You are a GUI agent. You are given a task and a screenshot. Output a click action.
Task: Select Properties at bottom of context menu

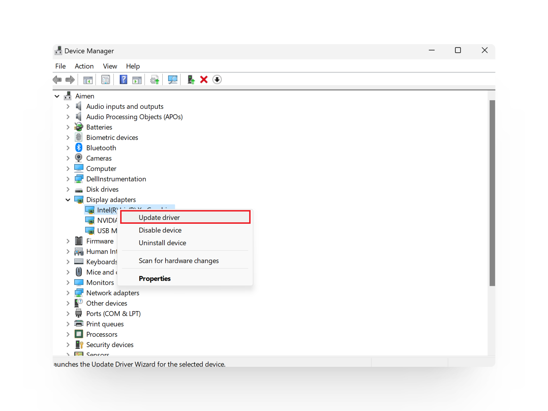pyautogui.click(x=154, y=278)
